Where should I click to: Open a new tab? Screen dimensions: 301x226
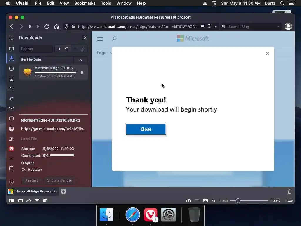click(63, 191)
